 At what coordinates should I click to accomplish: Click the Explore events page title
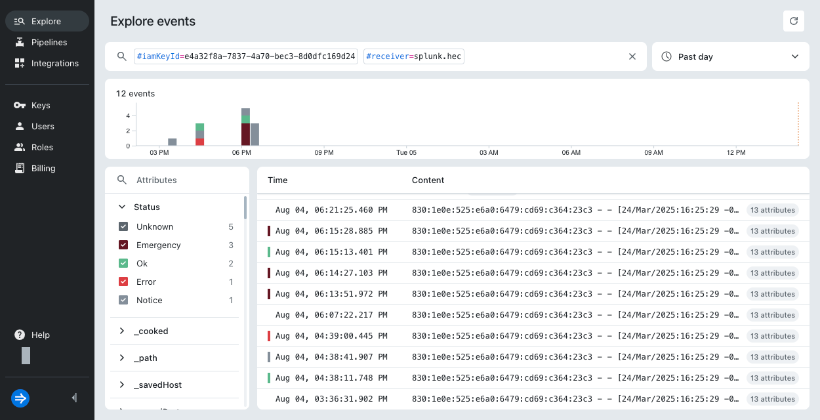[x=153, y=21]
